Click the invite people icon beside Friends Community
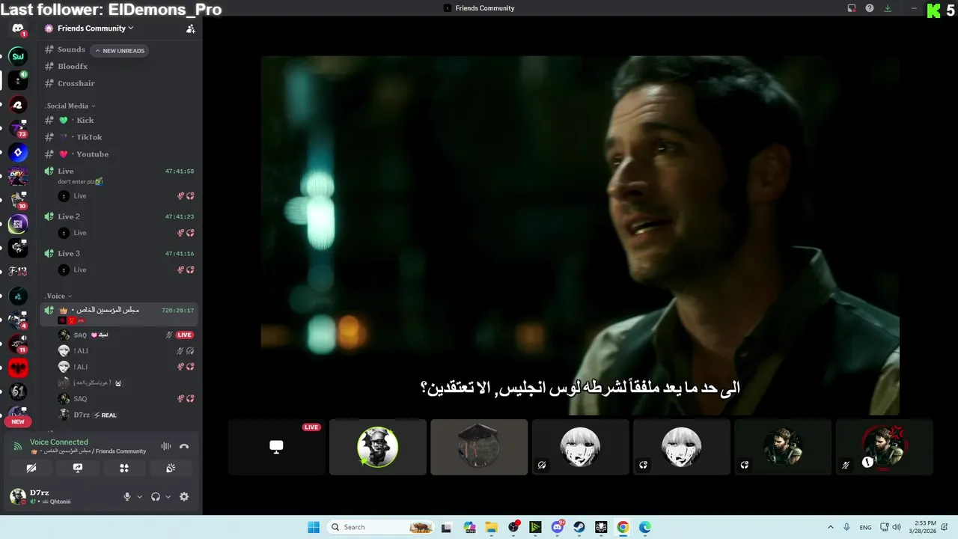 [x=190, y=28]
